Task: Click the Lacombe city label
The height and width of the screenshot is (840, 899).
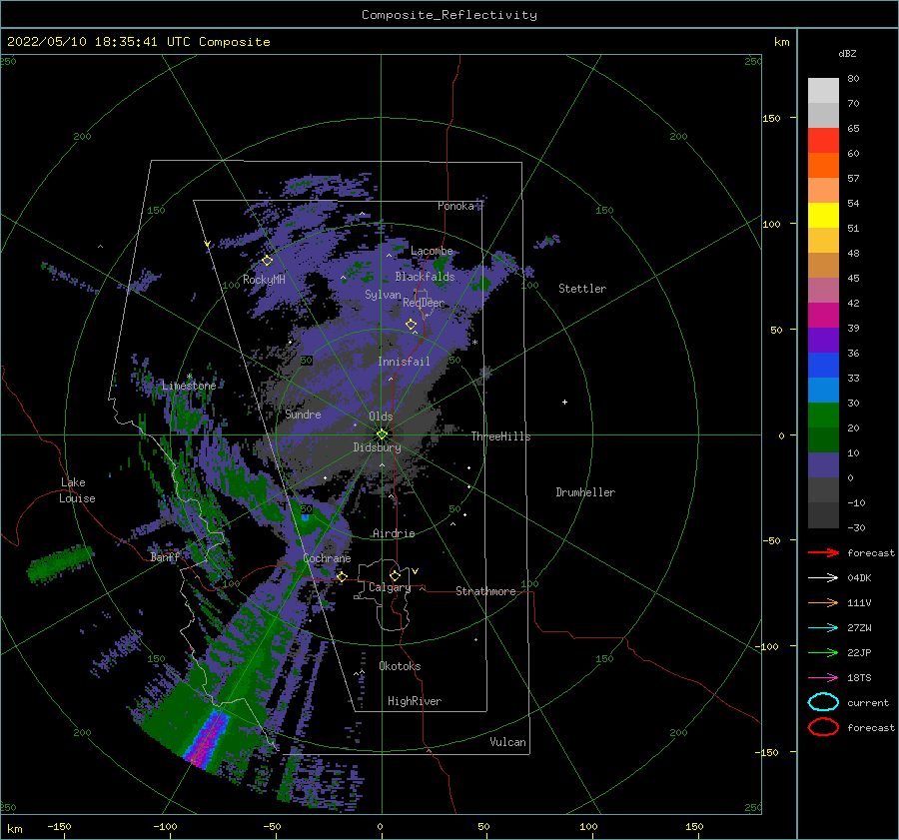Action: tap(432, 251)
